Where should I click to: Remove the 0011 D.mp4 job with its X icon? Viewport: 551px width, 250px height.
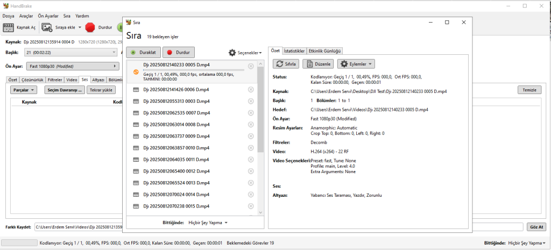(x=251, y=160)
